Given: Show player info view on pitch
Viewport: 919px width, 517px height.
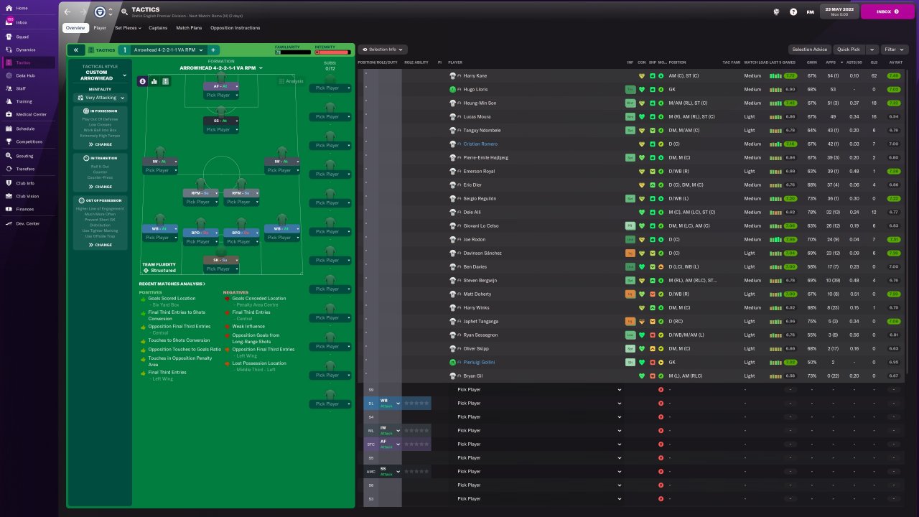Looking at the screenshot, I should (x=142, y=81).
